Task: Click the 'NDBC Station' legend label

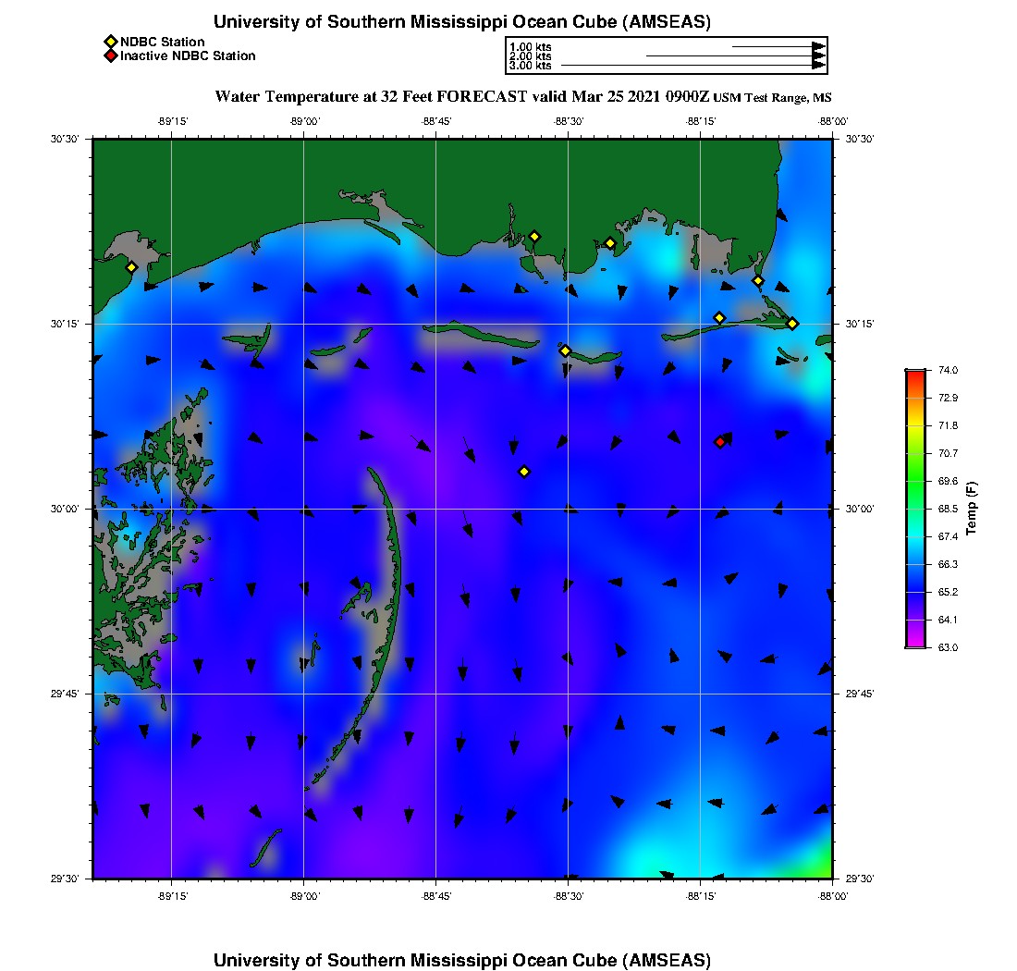Action: click(163, 42)
